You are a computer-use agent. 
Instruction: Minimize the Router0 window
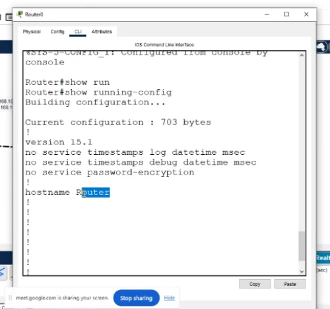click(267, 14)
